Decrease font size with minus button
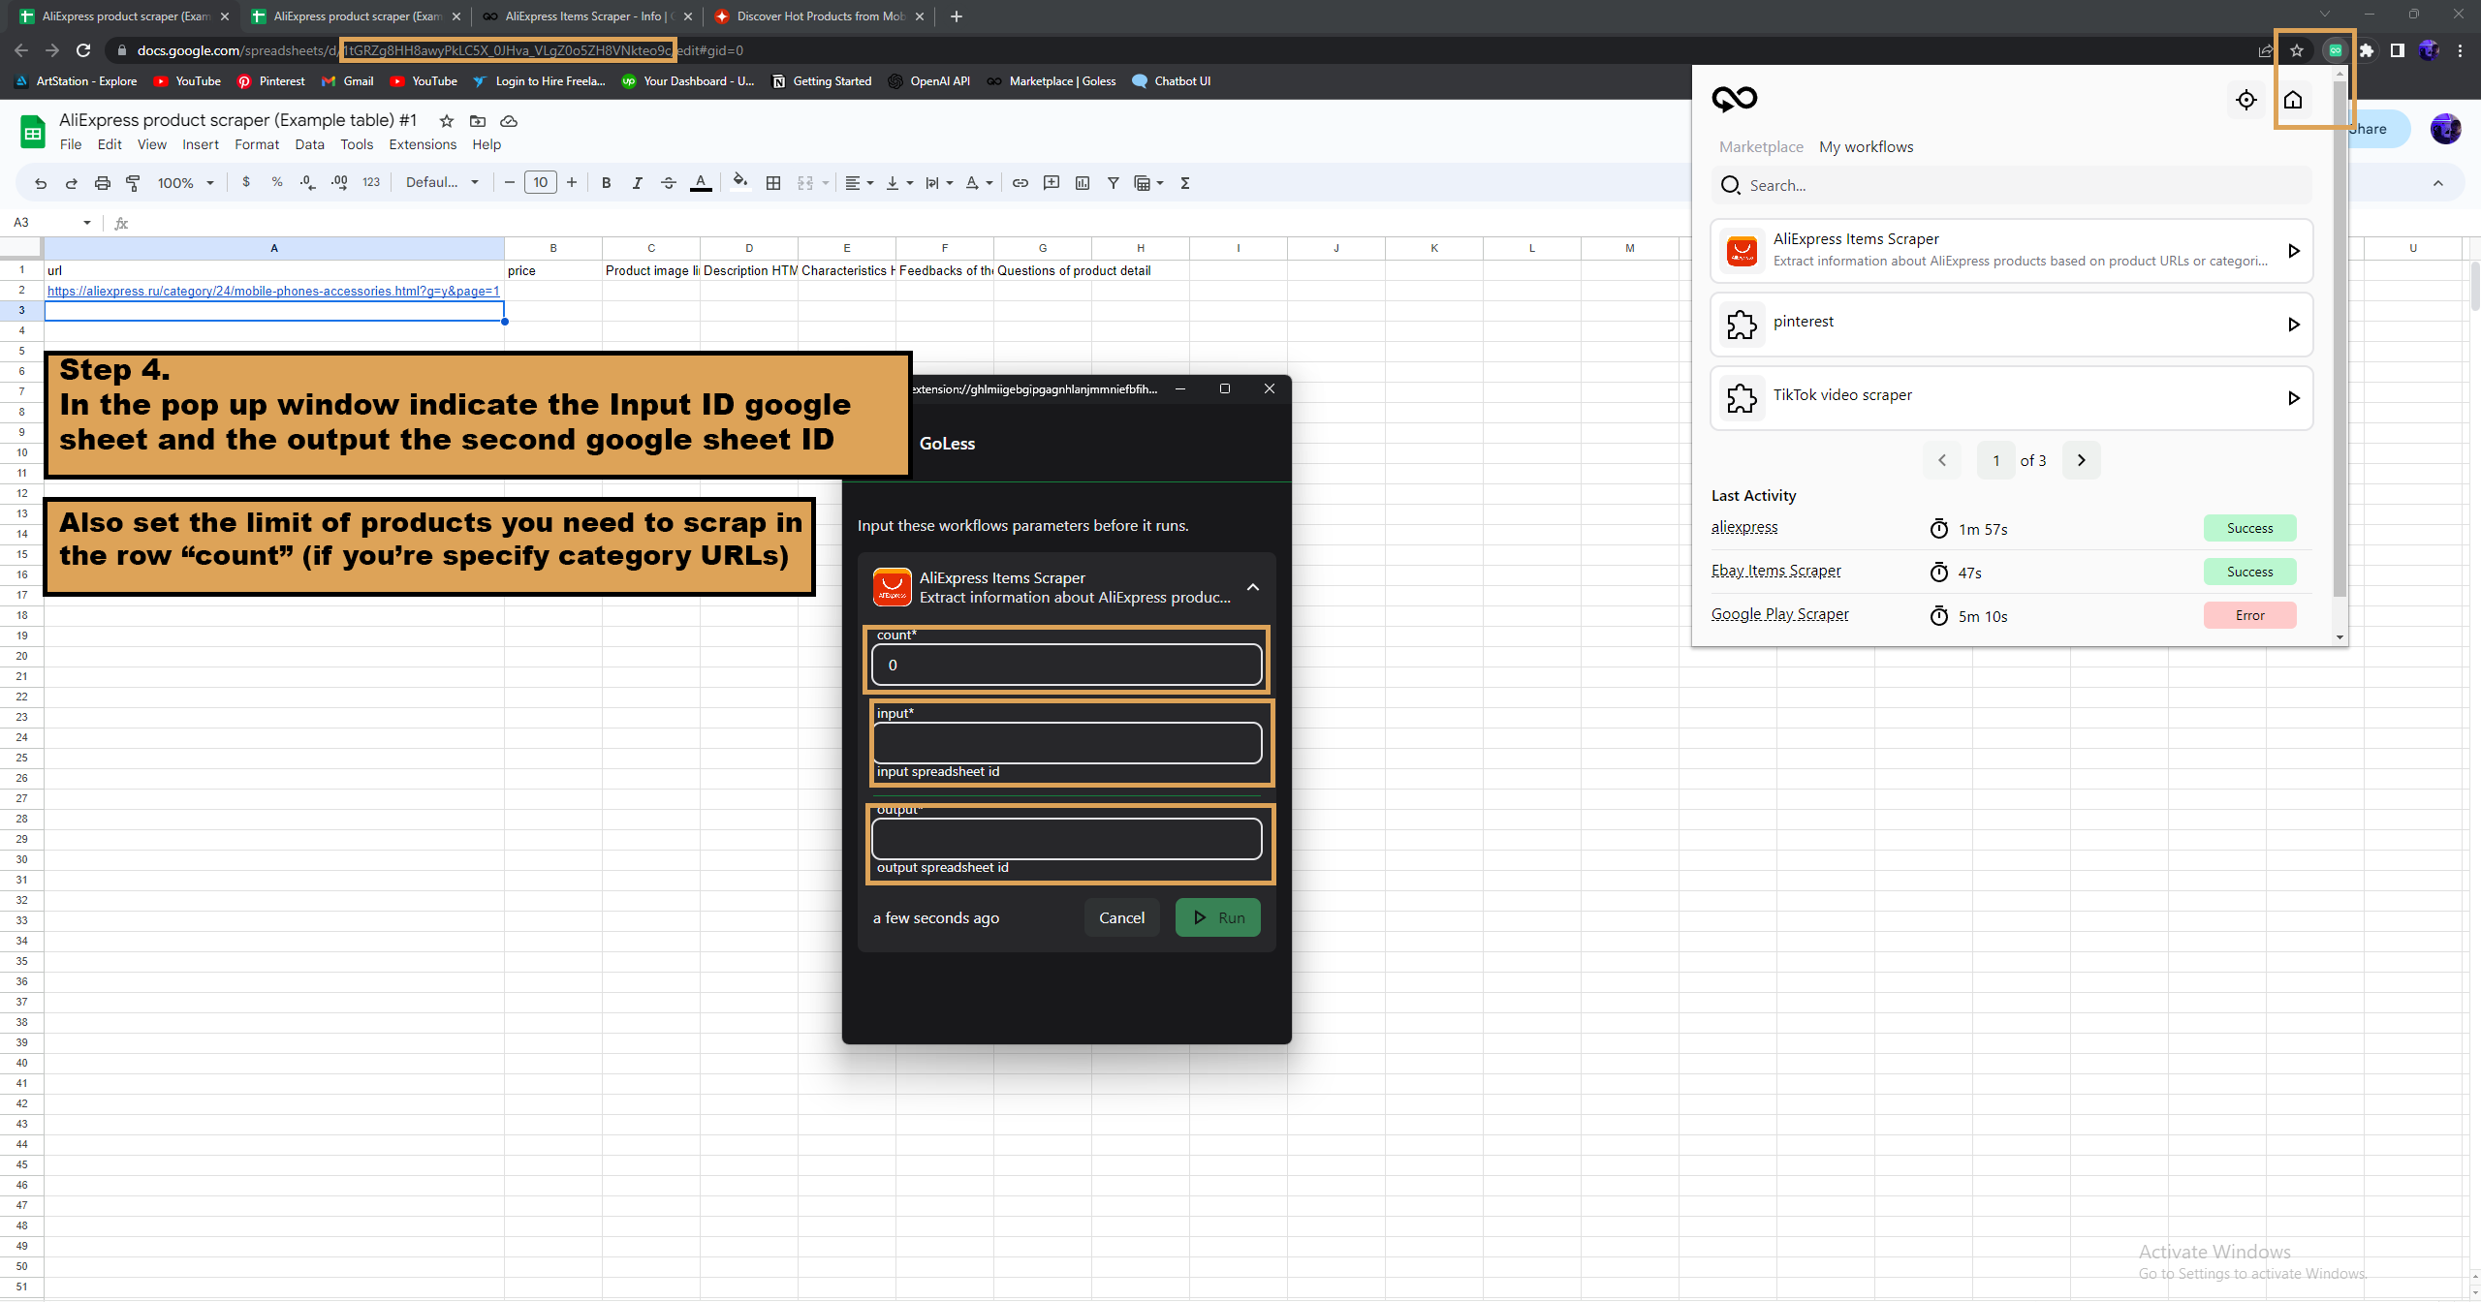The width and height of the screenshot is (2481, 1302). (510, 182)
